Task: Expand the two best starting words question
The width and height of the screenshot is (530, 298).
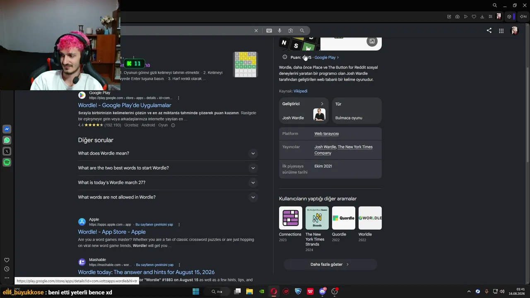Action: tap(168, 168)
